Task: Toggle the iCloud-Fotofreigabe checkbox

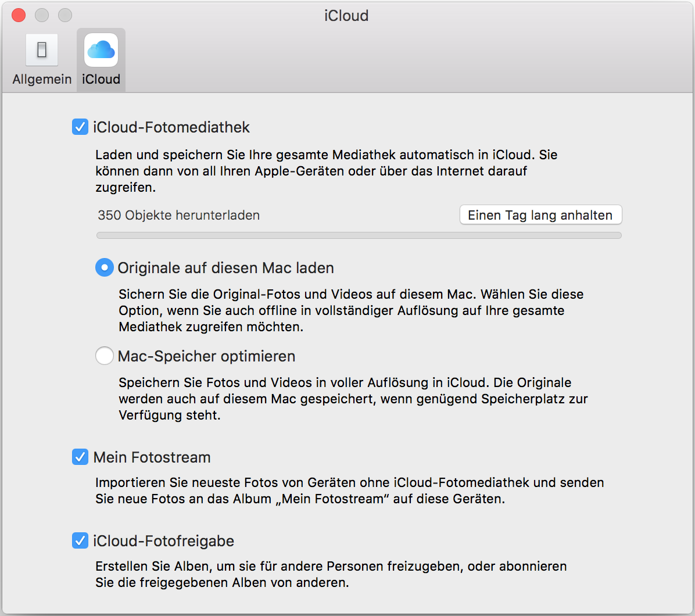Action: point(80,540)
